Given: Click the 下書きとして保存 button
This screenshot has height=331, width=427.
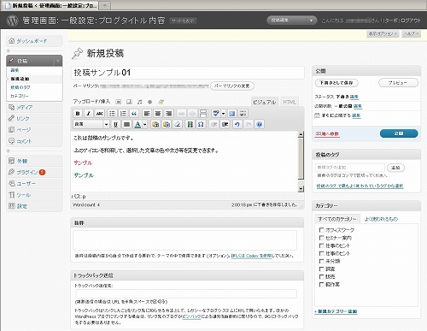Looking at the screenshot, I should point(336,83).
